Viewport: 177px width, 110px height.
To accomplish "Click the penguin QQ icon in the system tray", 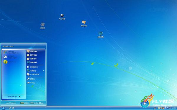I will [x=163, y=108].
